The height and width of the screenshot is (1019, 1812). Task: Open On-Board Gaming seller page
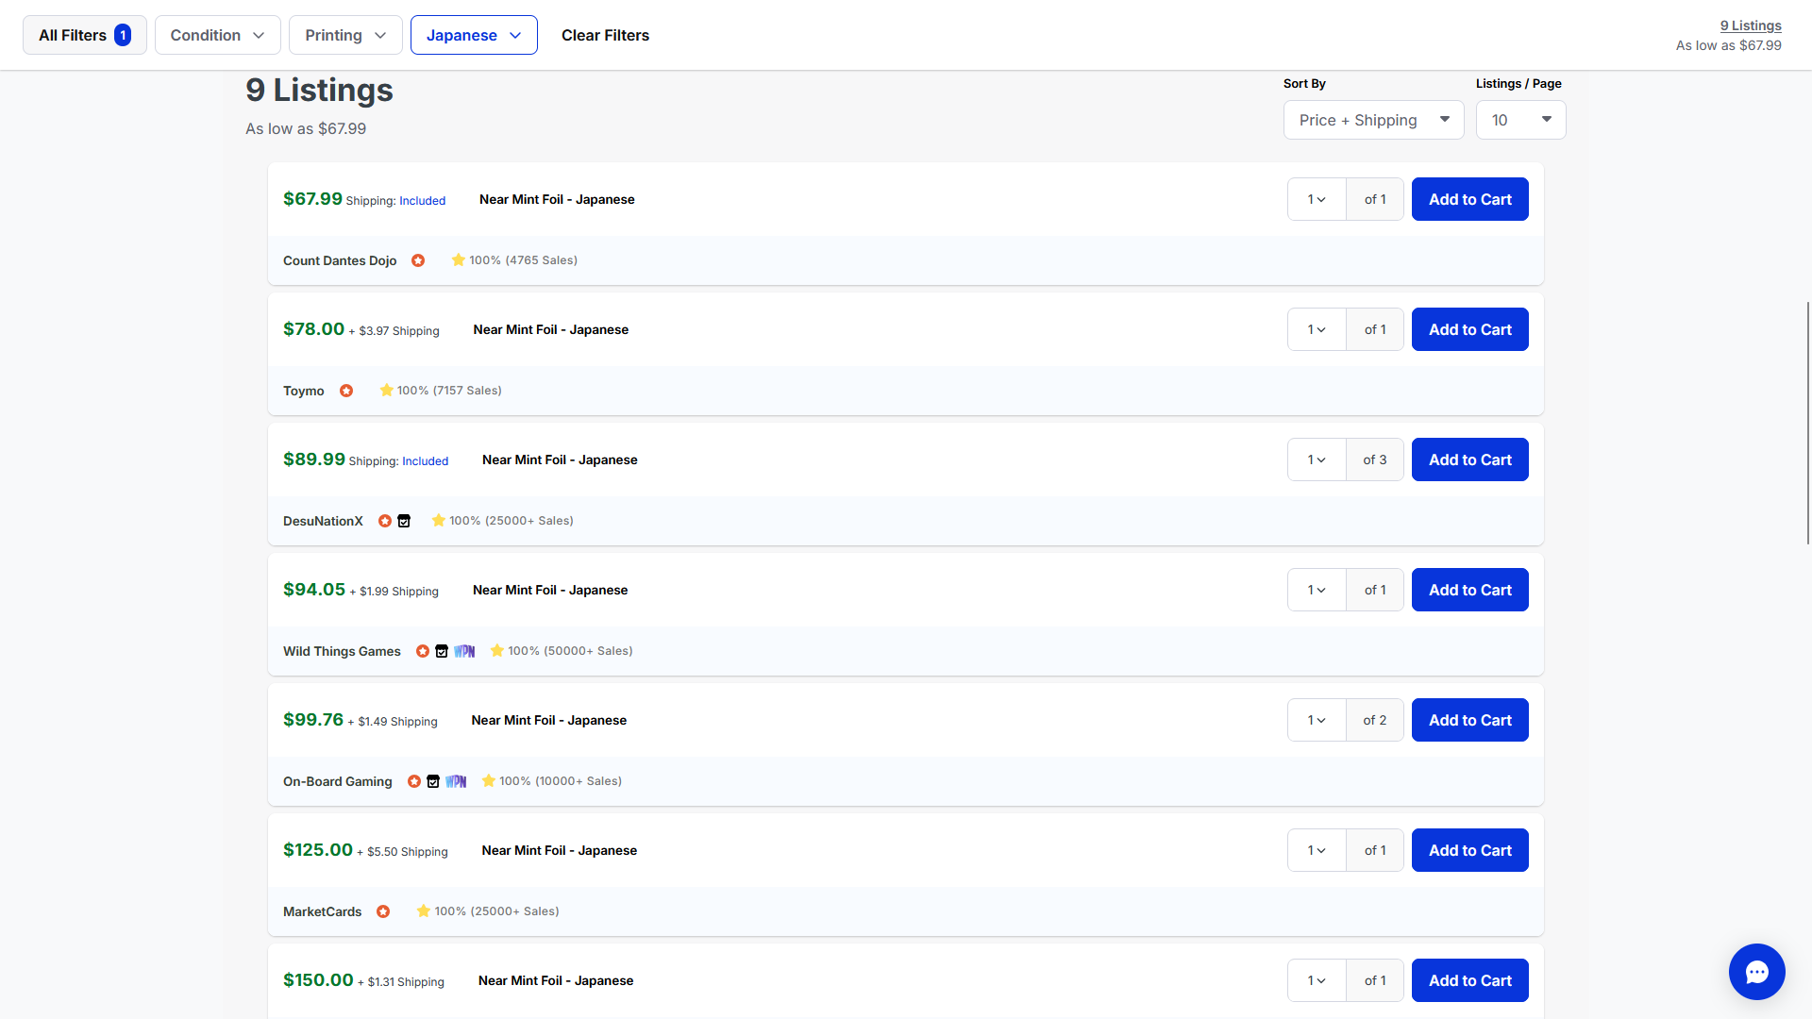point(337,781)
